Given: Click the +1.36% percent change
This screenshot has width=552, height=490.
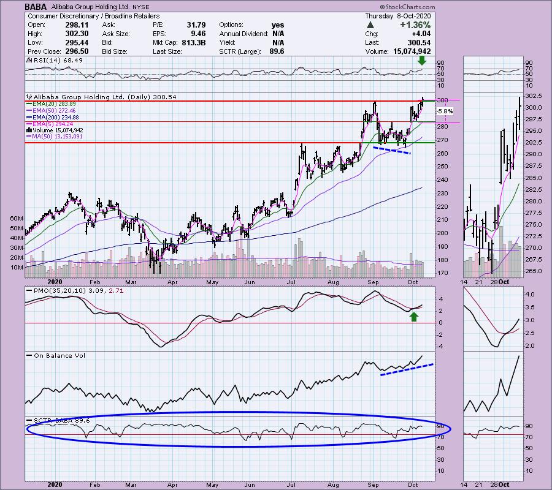Looking at the screenshot, I should pyautogui.click(x=415, y=25).
